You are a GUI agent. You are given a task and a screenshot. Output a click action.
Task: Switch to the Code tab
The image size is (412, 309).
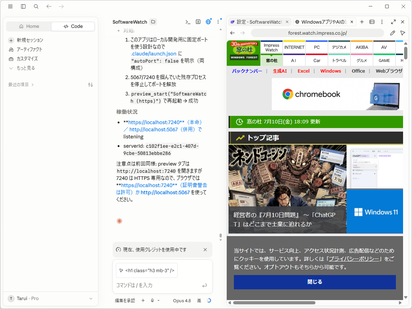coord(73,26)
